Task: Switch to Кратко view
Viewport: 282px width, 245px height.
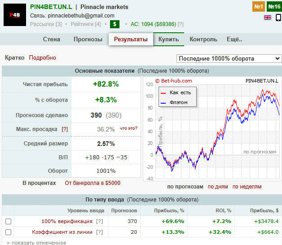Action: (x=14, y=58)
